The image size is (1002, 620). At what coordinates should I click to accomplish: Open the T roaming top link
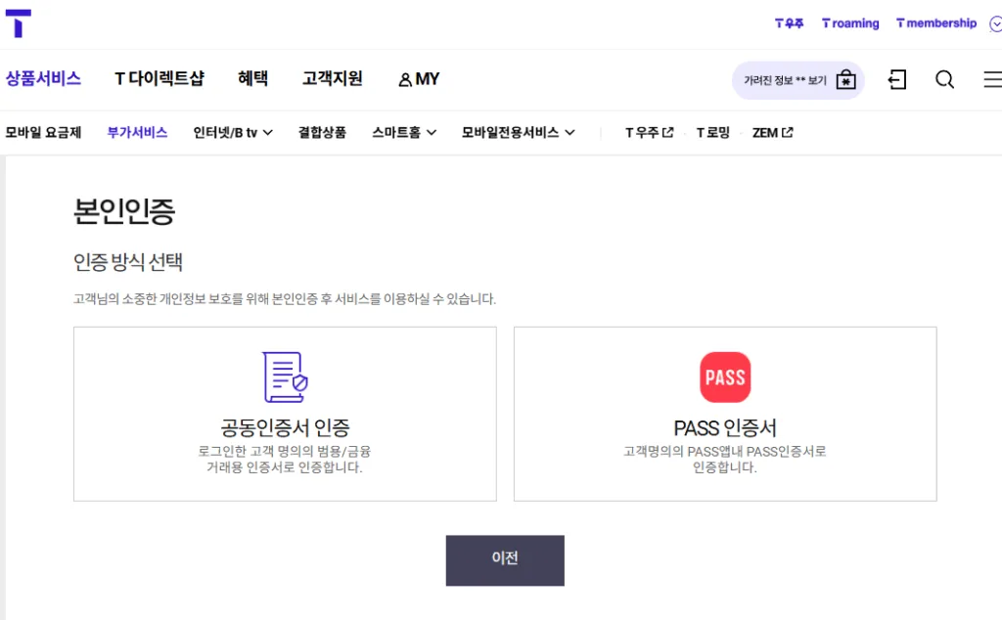[x=850, y=23]
